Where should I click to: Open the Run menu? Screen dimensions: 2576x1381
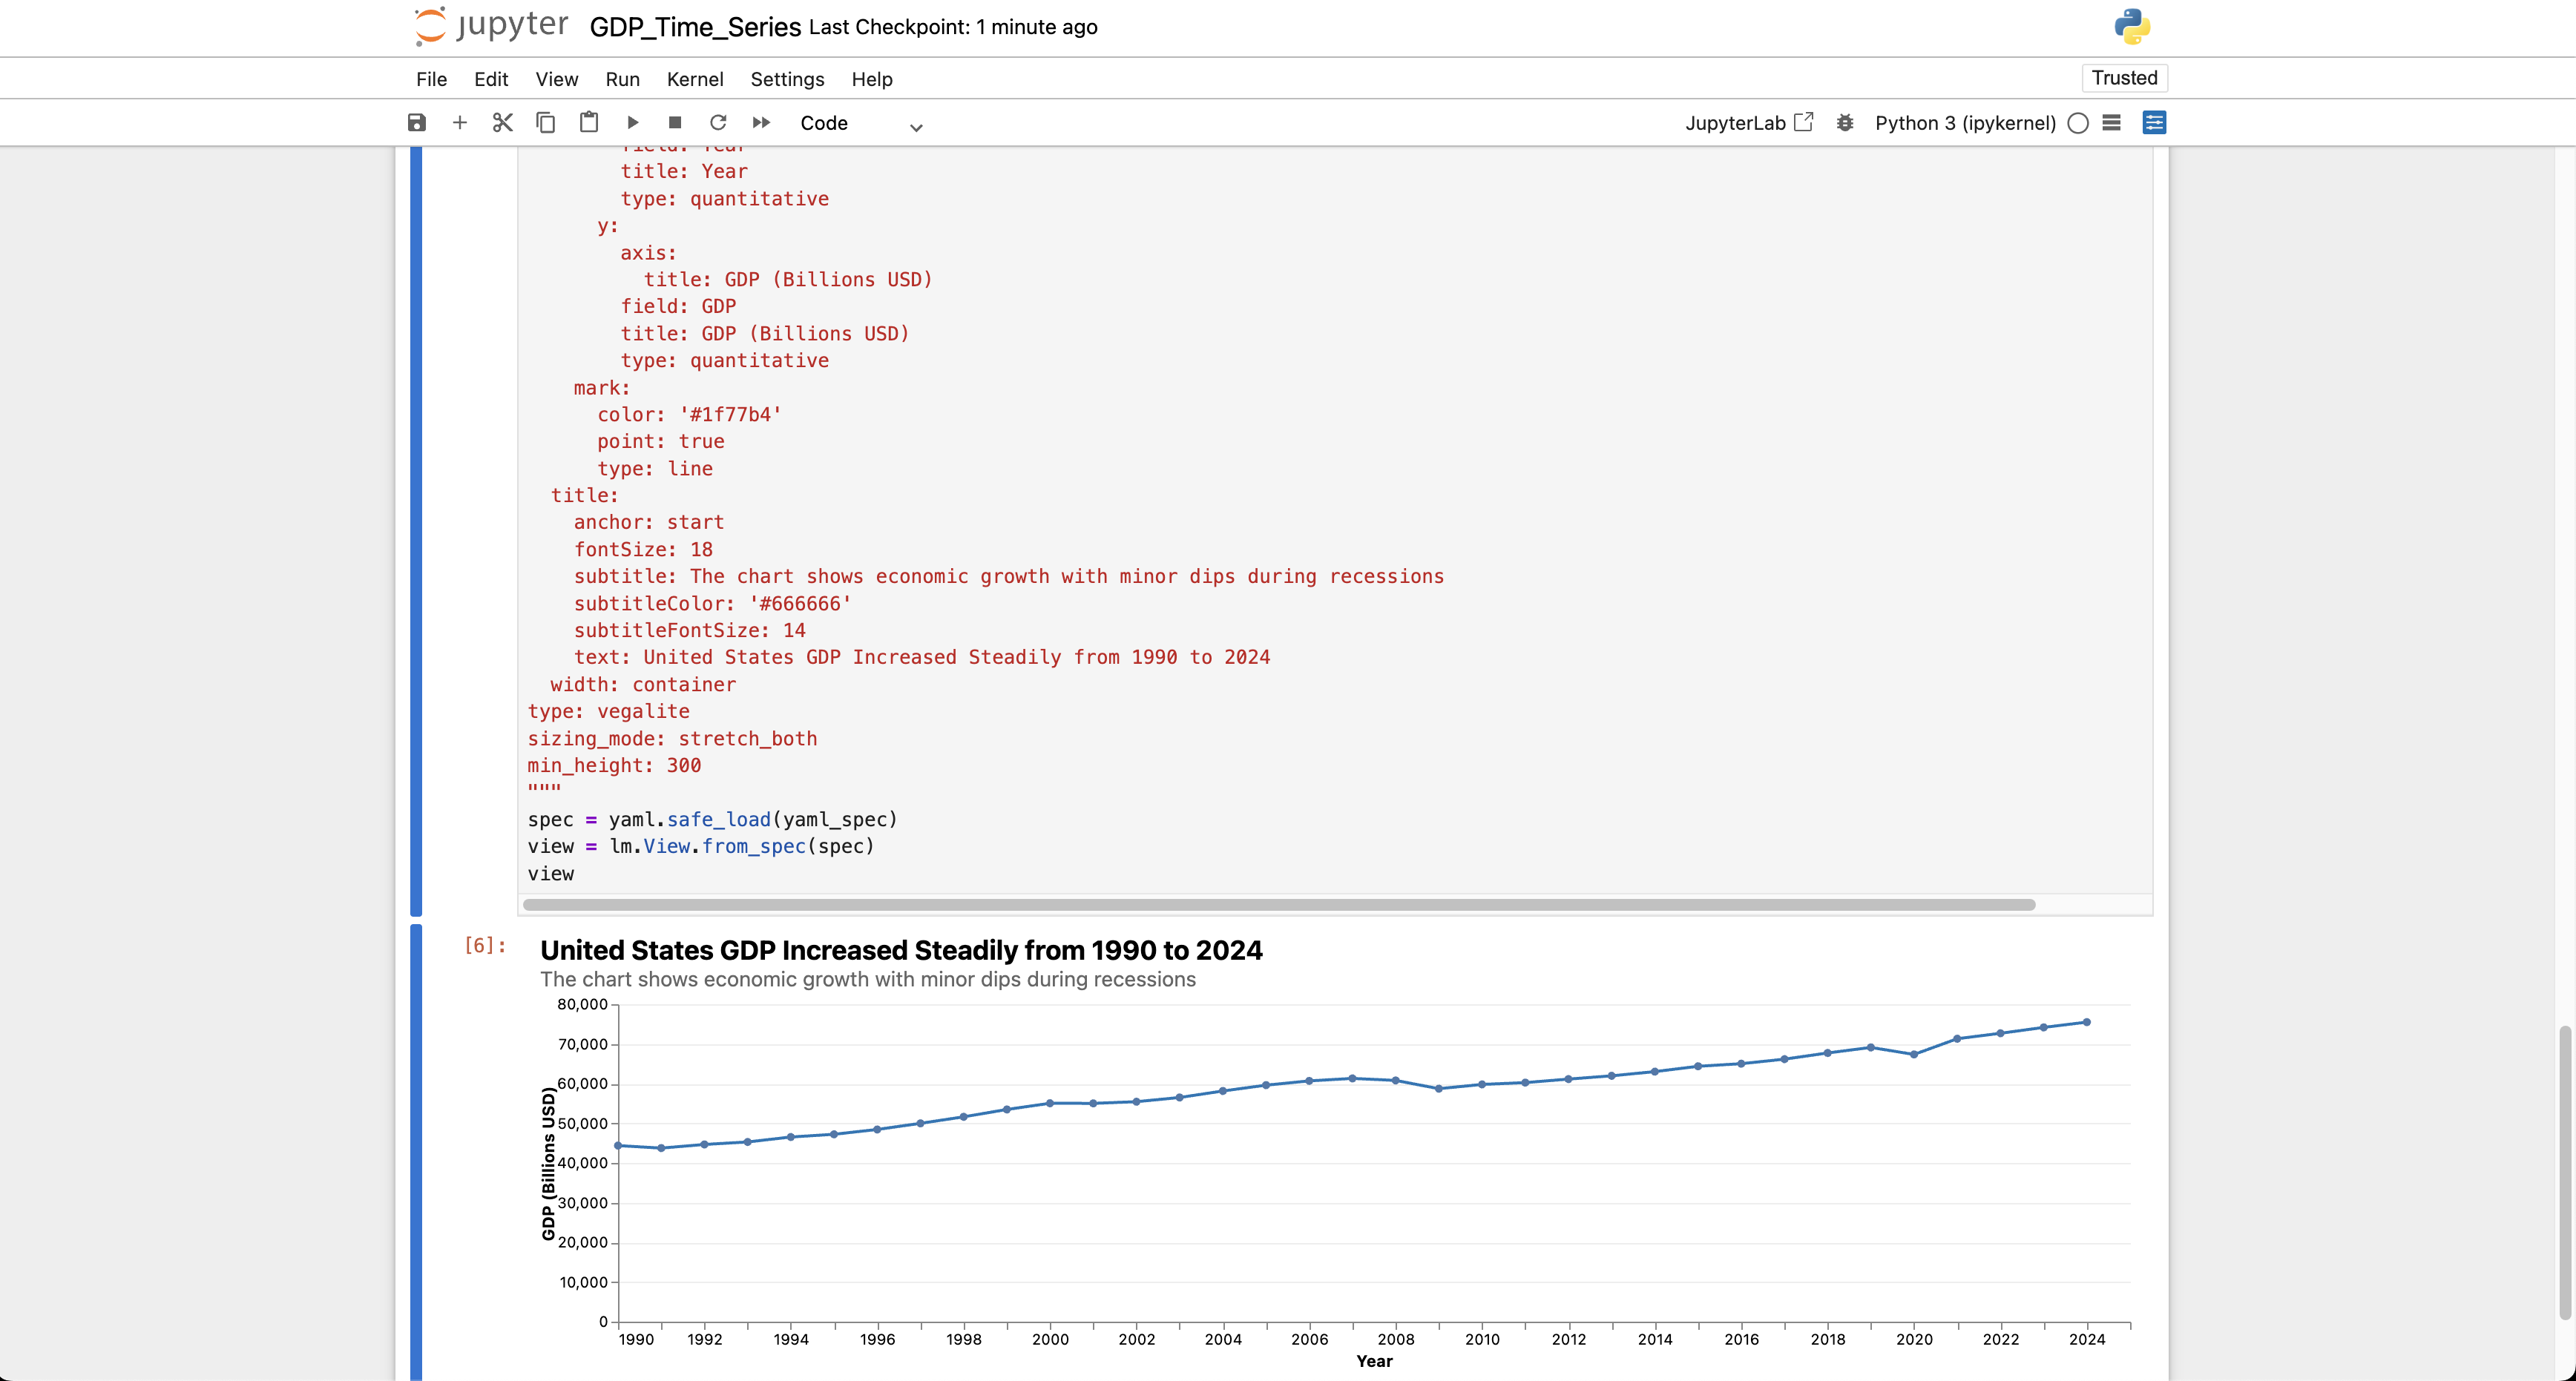click(x=622, y=79)
